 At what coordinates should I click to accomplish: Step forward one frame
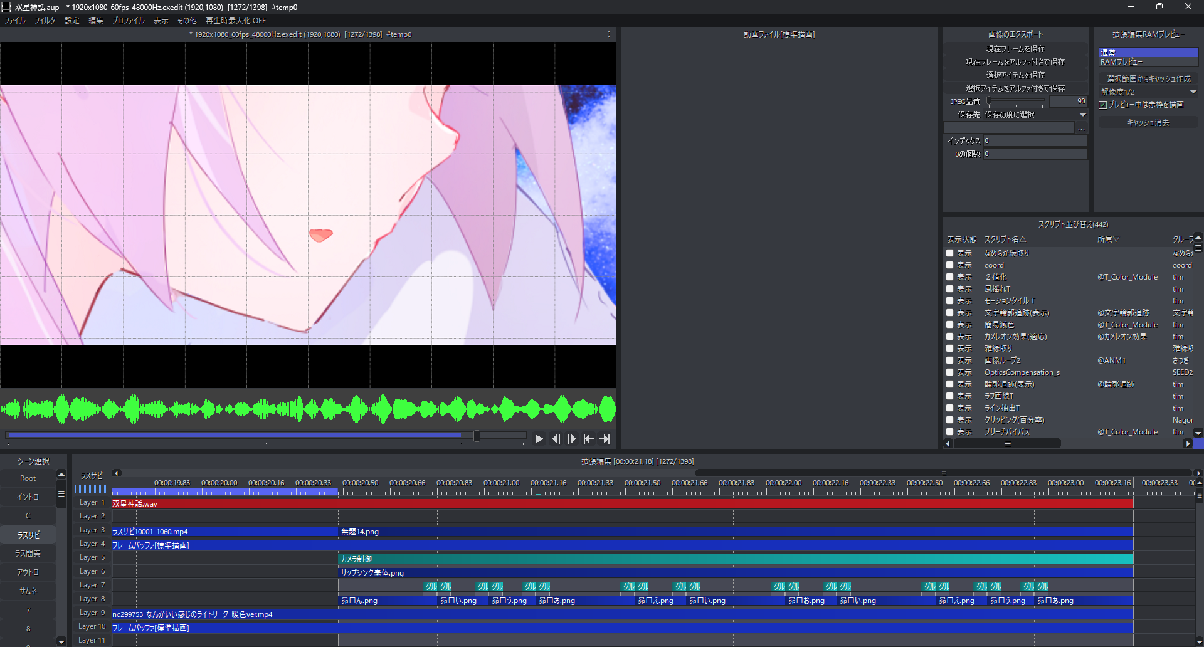tap(572, 439)
